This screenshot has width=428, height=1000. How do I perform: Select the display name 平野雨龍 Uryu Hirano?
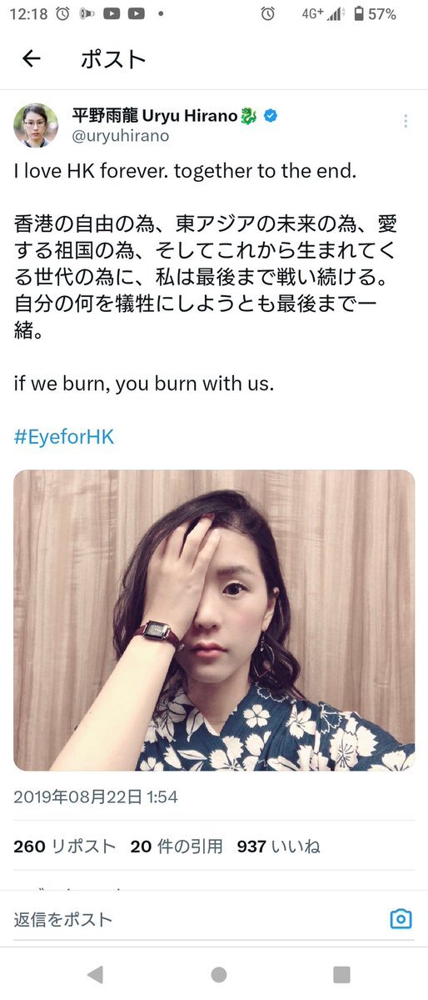(x=154, y=116)
